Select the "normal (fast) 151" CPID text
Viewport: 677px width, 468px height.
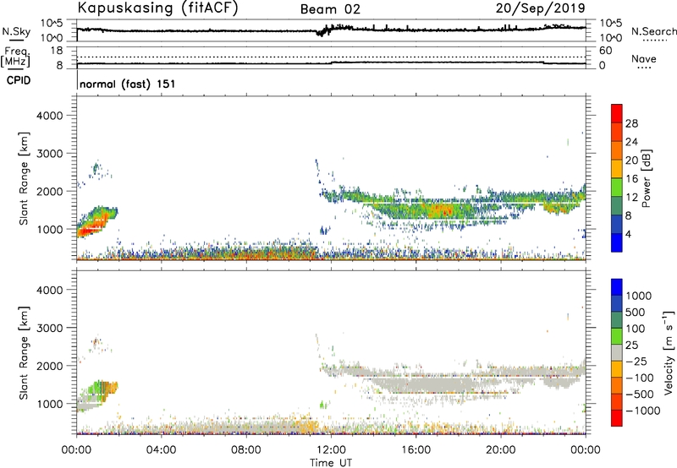(128, 84)
